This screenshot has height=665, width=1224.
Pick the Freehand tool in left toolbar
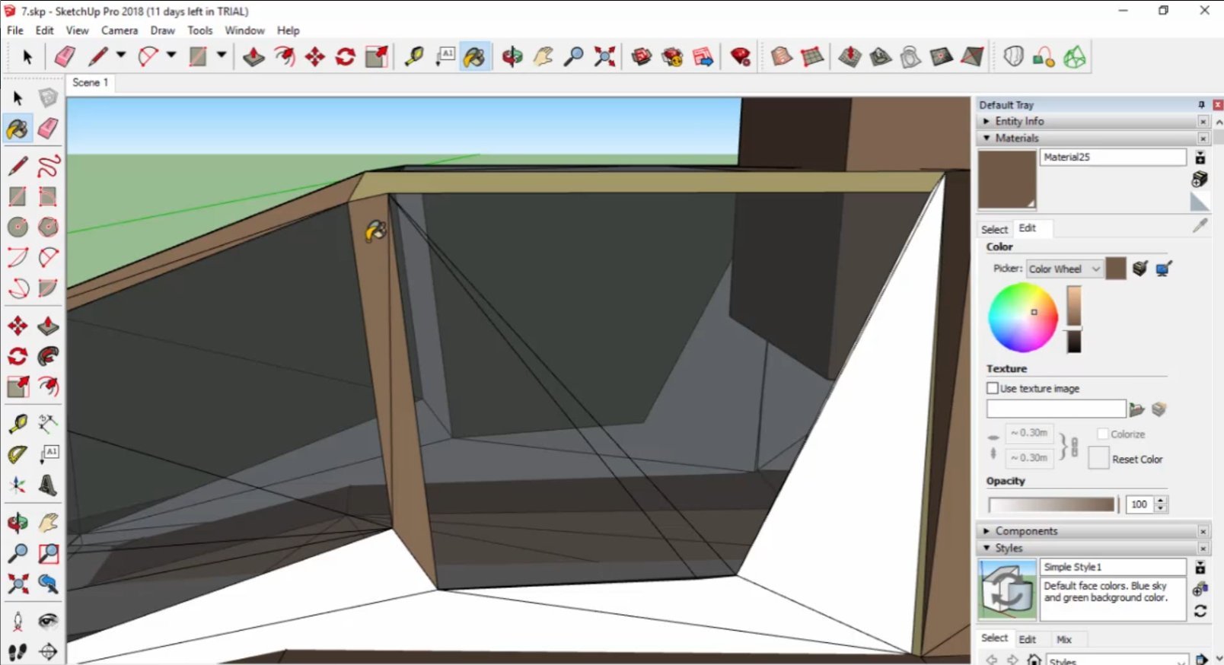click(48, 166)
